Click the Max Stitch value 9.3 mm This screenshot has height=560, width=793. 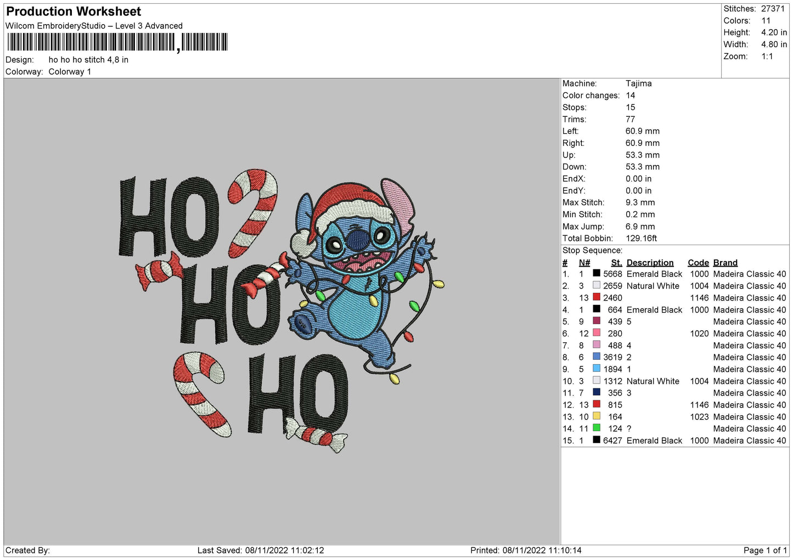pos(640,202)
